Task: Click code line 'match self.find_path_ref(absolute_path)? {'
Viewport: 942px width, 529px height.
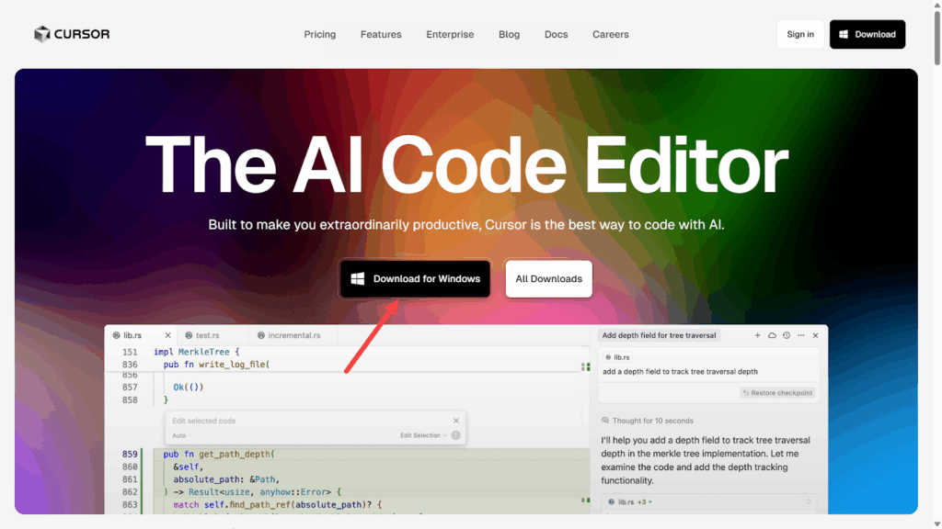Action: (x=278, y=504)
